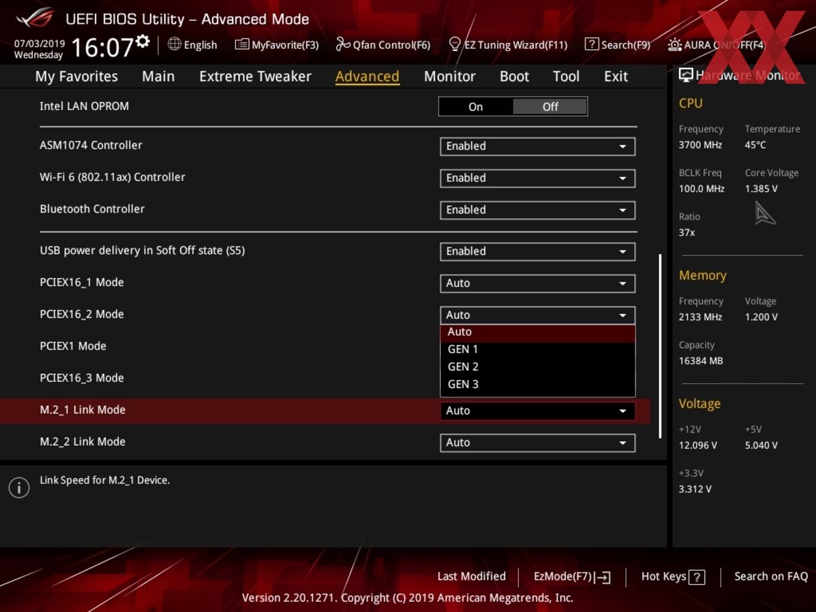This screenshot has height=612, width=816.
Task: Click the Intel LAN OPROM label
Action: click(x=84, y=106)
